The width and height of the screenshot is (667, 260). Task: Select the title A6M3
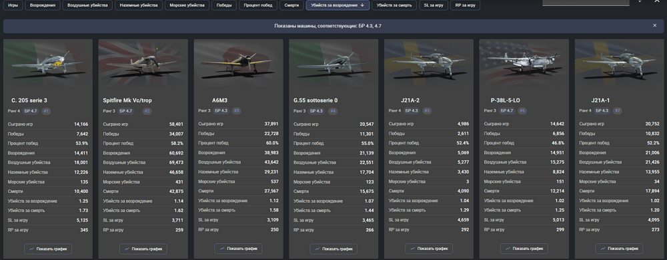(220, 100)
